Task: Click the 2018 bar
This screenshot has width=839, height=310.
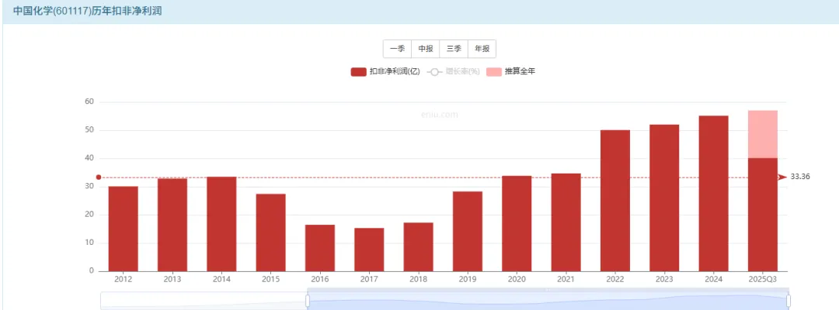Action: tap(419, 247)
